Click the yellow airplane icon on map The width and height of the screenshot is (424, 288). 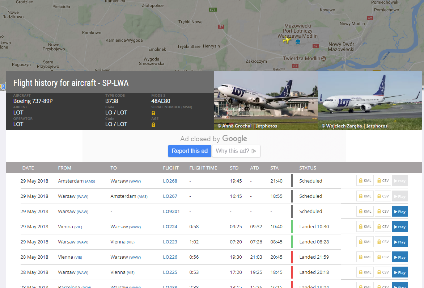[x=287, y=40]
